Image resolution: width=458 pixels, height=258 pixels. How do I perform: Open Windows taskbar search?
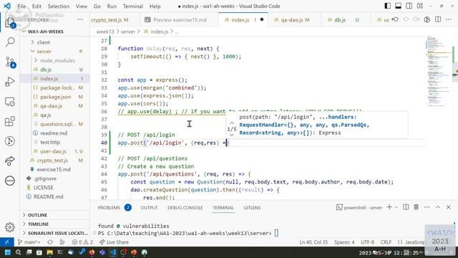pos(18,252)
